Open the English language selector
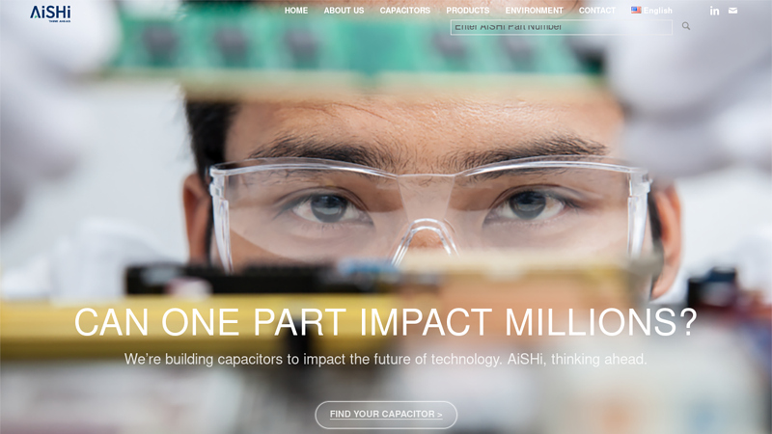 tap(651, 11)
